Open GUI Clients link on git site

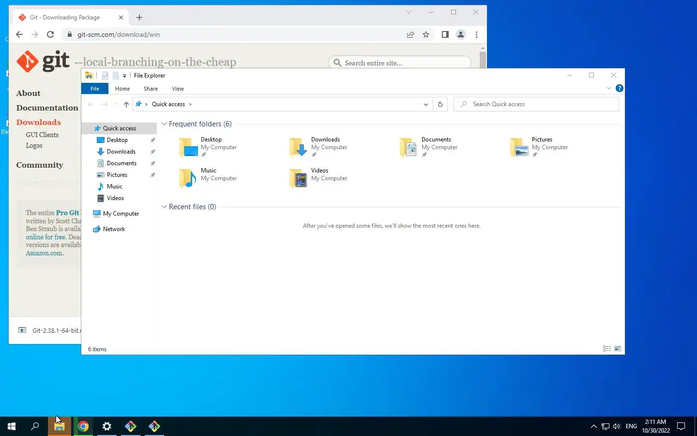click(x=42, y=135)
